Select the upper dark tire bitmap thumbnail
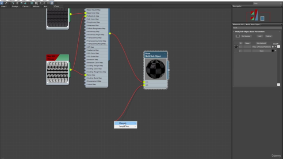 click(57, 18)
